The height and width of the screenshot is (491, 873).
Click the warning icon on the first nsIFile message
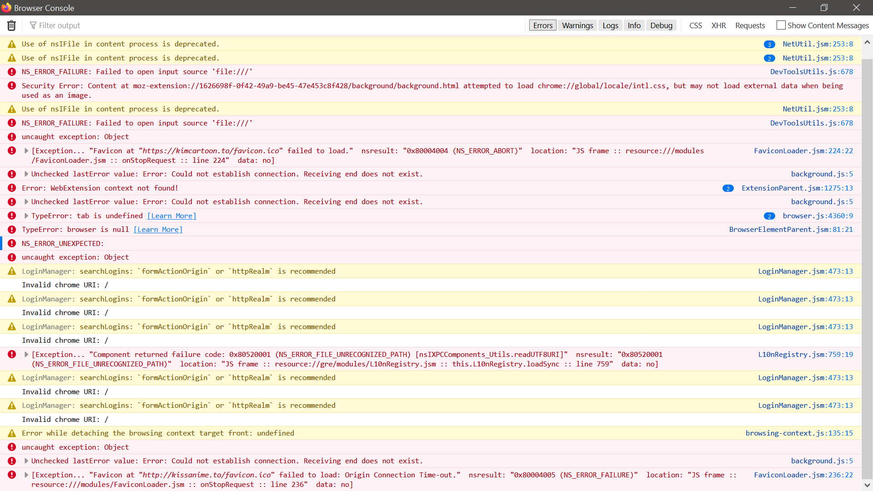(x=11, y=44)
